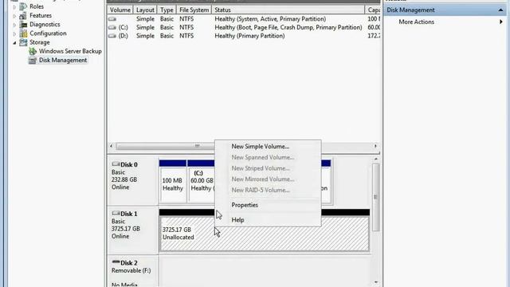Viewport: 510px width, 287px height.
Task: Sort by the Status column header
Action: coord(288,10)
